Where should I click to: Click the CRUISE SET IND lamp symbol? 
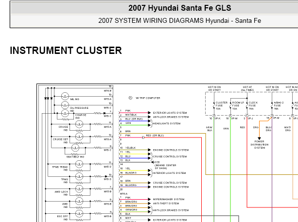[79, 137]
